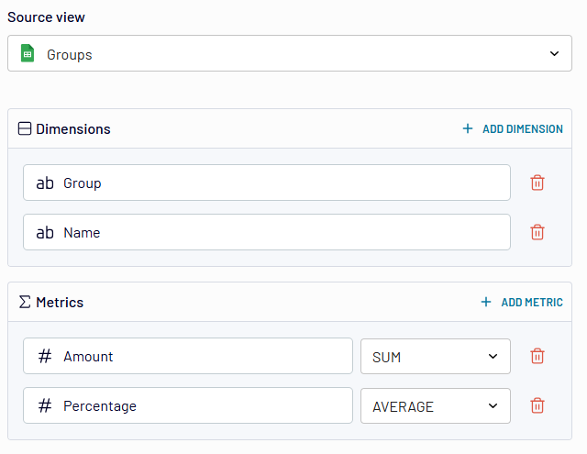Click the number hash icon beside Amount
Screen dimensions: 587x454
point(45,357)
